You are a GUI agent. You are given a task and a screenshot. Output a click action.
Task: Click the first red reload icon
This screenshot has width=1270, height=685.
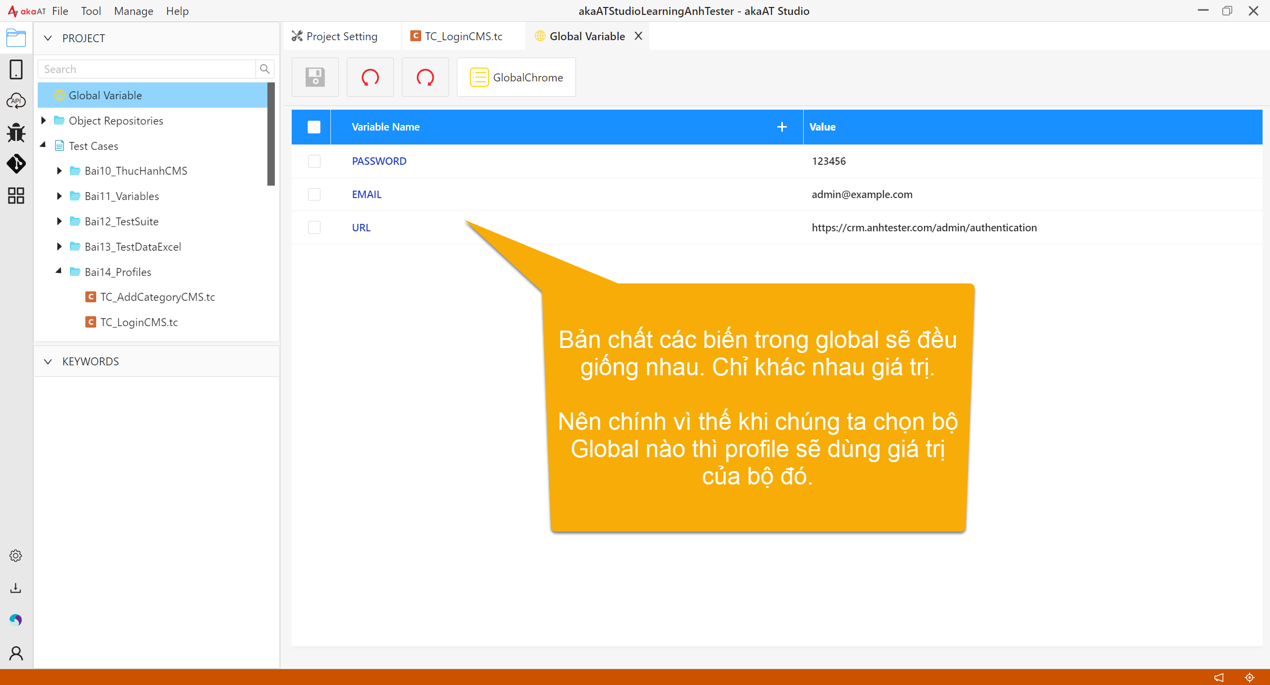(x=370, y=77)
